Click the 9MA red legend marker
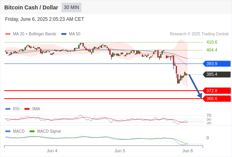The width and height of the screenshot is (232, 157). (27, 109)
